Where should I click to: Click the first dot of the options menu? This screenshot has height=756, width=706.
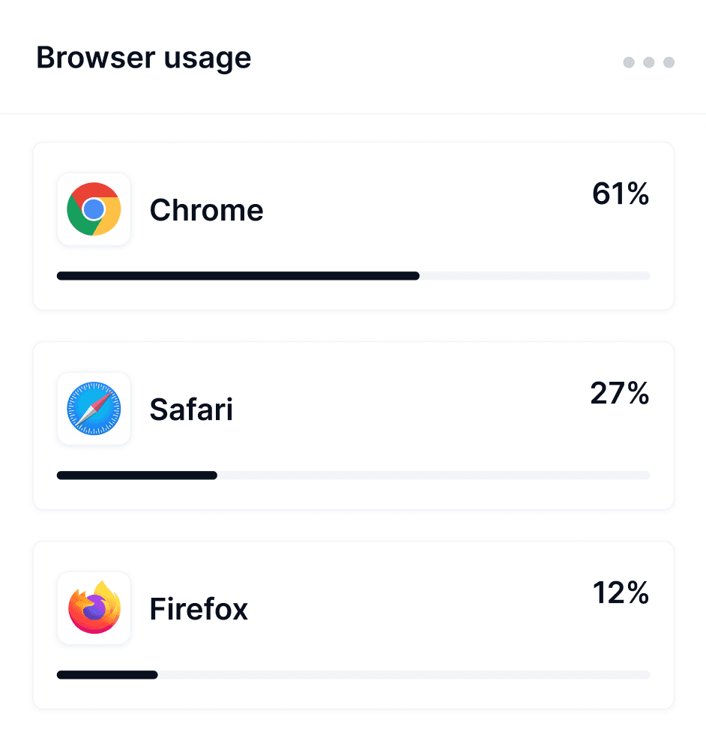(x=628, y=63)
